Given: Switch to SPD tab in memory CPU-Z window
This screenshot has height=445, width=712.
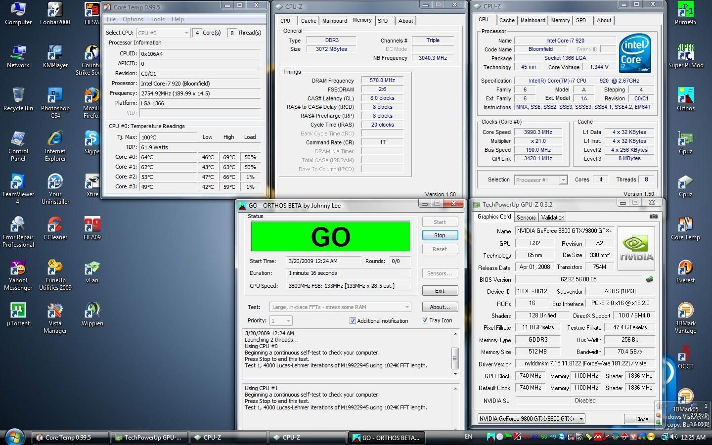Looking at the screenshot, I should click(x=383, y=21).
